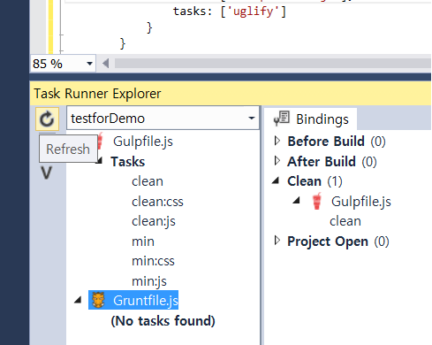Screen dimensions: 432x345
Task: Collapse the Gruntfile.js tree node
Action: pyautogui.click(x=78, y=300)
